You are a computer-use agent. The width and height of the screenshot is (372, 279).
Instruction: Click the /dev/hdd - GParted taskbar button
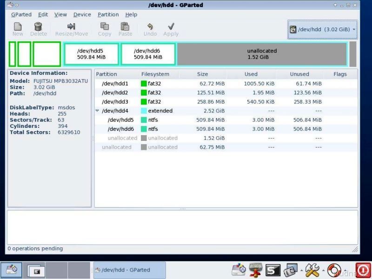[129, 270]
